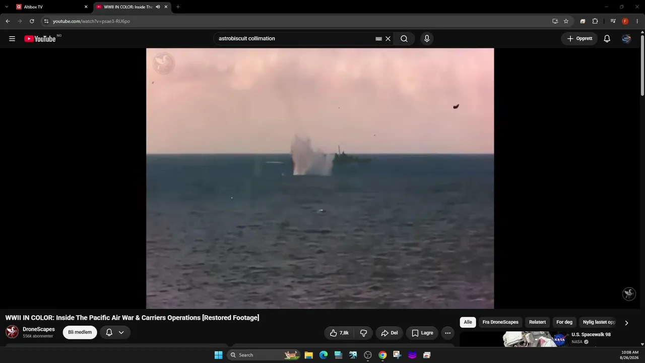Click the address bar URL
The image size is (645, 363).
point(92,21)
